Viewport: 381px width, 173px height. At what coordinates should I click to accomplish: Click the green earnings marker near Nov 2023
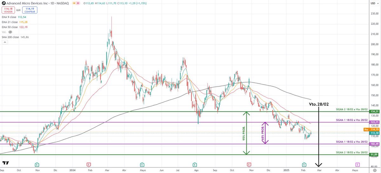(x=37, y=164)
